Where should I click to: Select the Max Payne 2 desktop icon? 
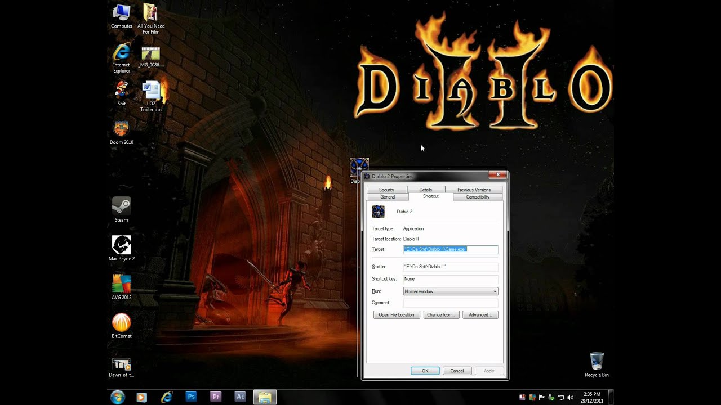coord(122,249)
